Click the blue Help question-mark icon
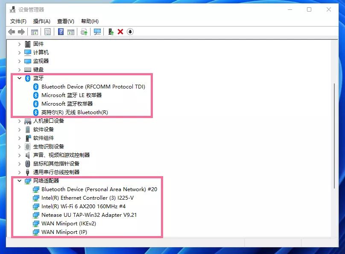 coord(61,32)
